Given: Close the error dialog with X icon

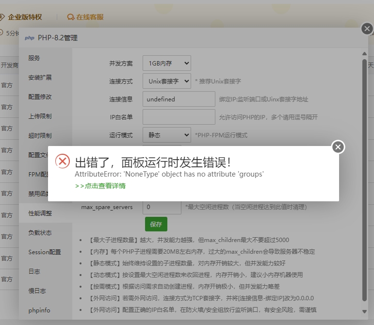Looking at the screenshot, I should [338, 147].
